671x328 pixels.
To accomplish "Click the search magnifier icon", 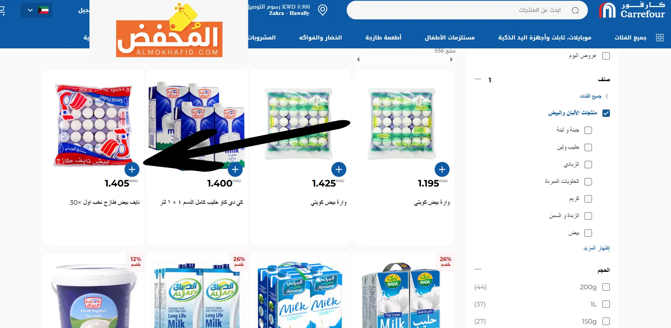I will pos(575,10).
